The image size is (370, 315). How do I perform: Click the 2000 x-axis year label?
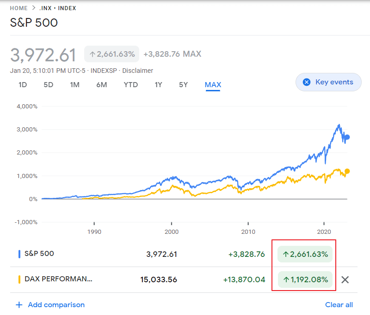[172, 232]
